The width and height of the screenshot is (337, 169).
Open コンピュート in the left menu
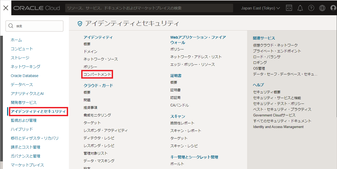(22, 49)
